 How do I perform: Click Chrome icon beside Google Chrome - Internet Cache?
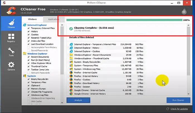pos(71,90)
